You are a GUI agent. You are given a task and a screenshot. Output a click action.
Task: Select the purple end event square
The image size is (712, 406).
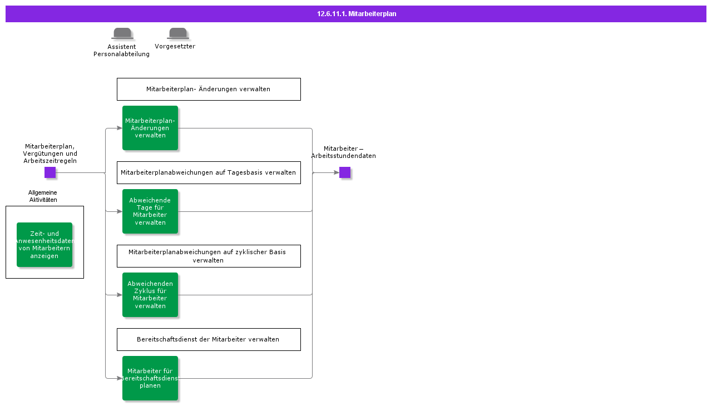coord(345,172)
